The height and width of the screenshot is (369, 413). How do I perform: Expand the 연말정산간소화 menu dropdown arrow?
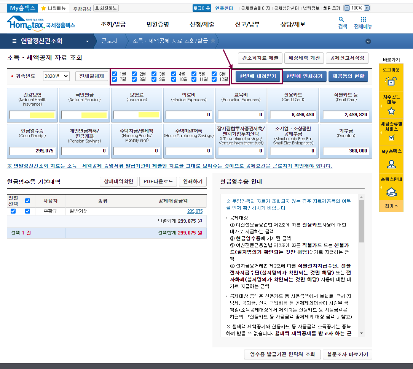point(87,41)
